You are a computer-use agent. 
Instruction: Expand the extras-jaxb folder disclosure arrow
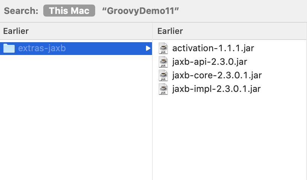pyautogui.click(x=148, y=48)
